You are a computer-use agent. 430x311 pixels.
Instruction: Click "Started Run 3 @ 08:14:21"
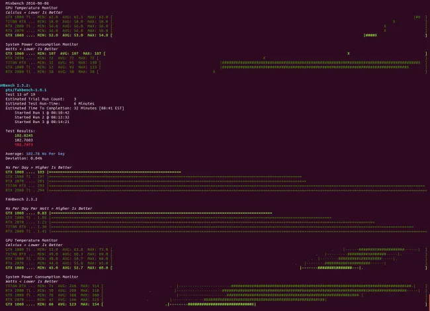[x=42, y=122]
